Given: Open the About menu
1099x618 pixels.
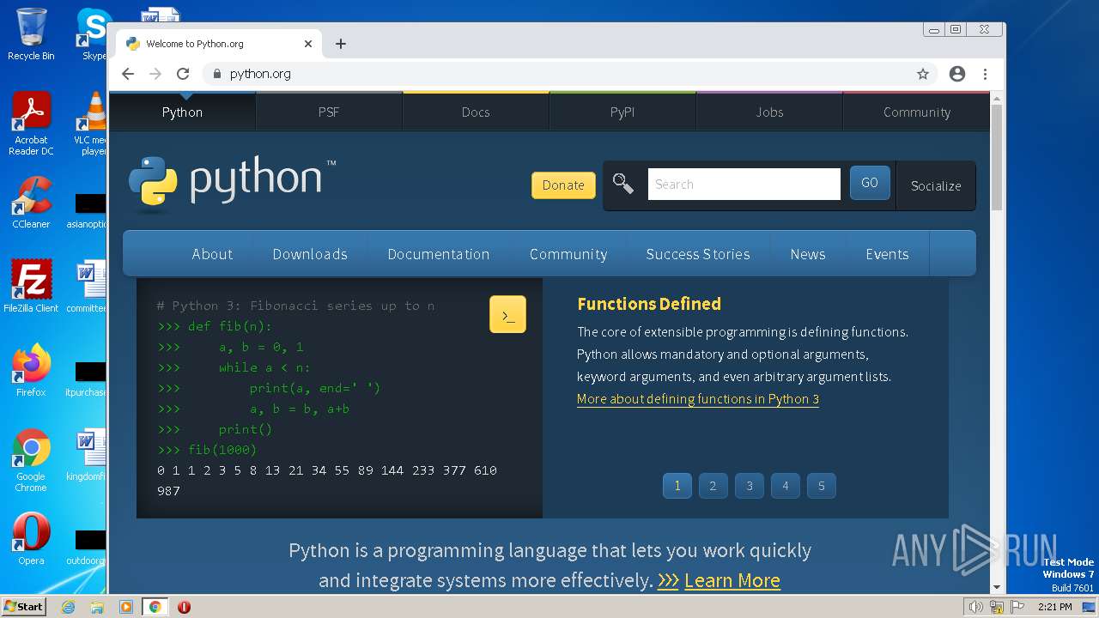Looking at the screenshot, I should (212, 254).
